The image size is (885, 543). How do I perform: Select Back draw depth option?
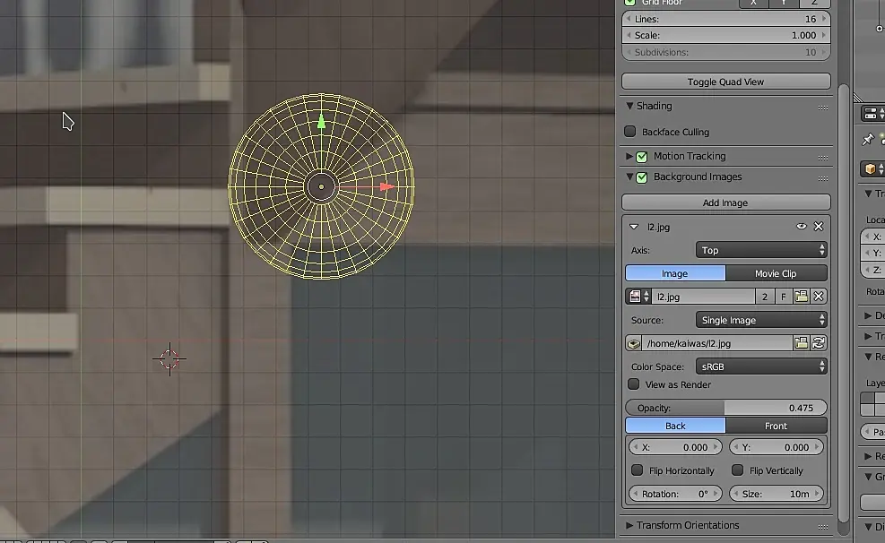coord(675,426)
